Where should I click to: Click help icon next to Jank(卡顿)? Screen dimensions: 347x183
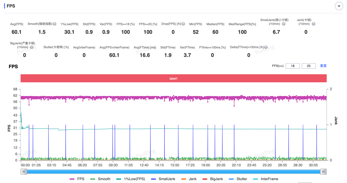point(314,24)
